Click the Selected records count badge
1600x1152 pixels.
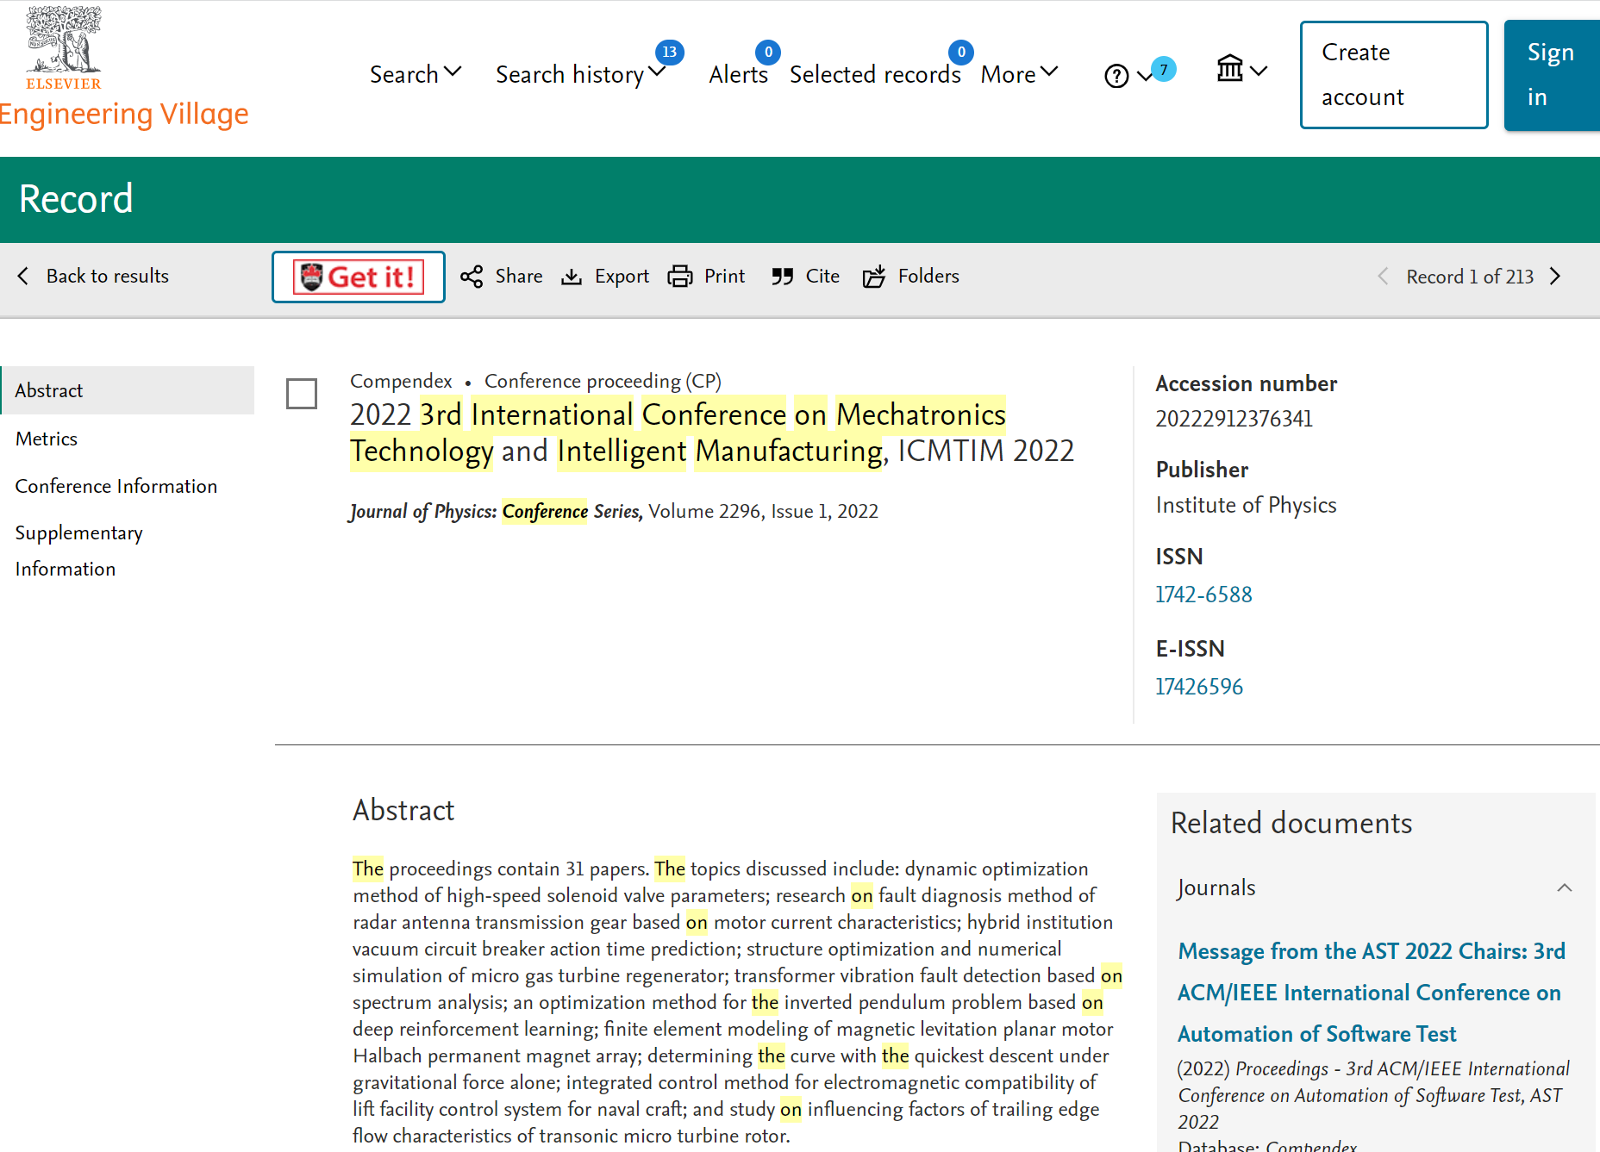(x=961, y=52)
